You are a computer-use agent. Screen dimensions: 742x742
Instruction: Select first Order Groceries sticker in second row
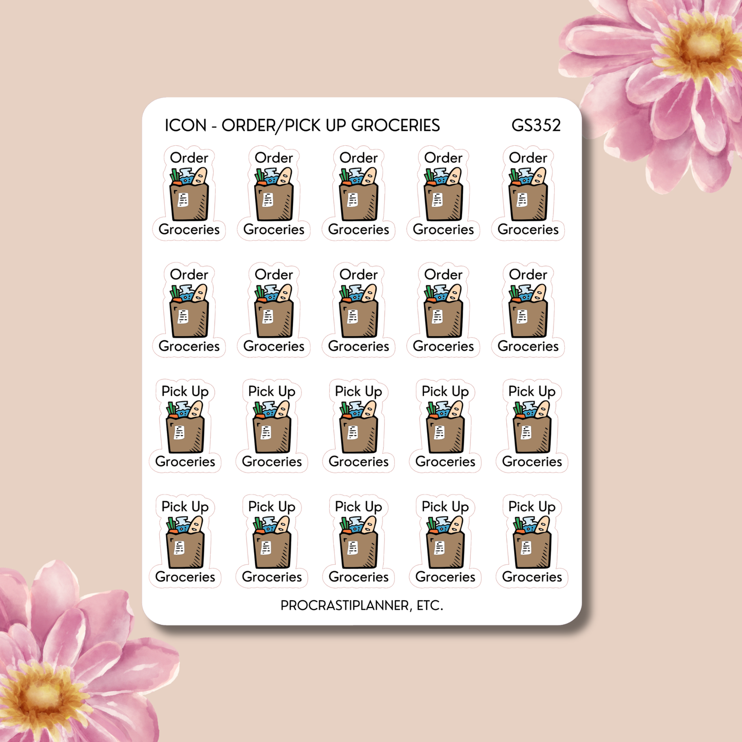(189, 310)
